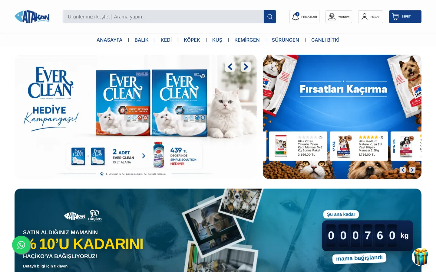Click the Hills Medium Mature product image

point(344,147)
